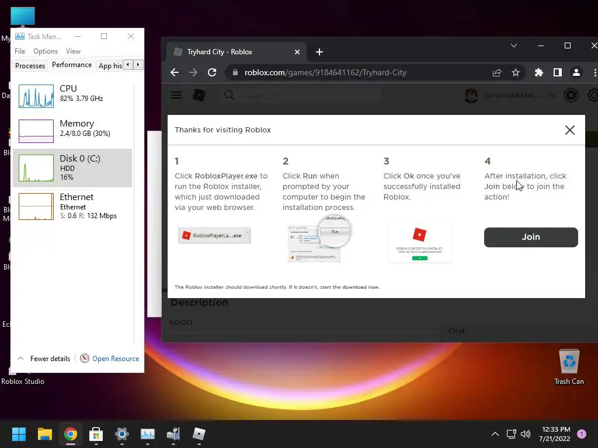This screenshot has width=598, height=448.
Task: Open the Robux icon in Roblox header
Action: pyautogui.click(x=571, y=95)
